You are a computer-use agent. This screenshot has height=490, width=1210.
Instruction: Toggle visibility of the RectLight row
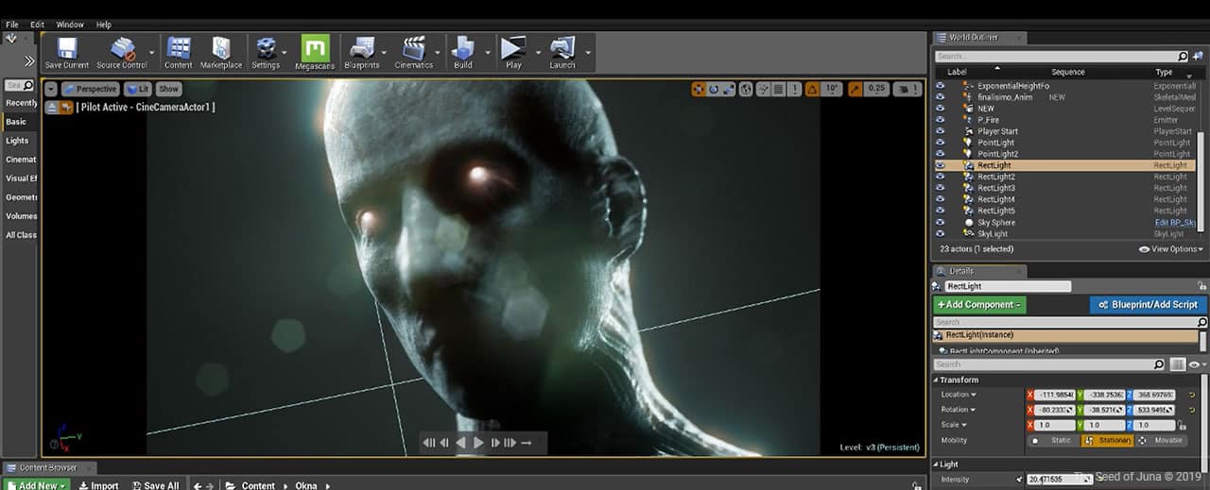click(941, 165)
